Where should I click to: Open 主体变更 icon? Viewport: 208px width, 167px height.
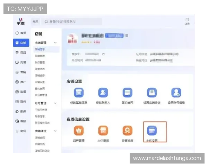tap(152, 130)
